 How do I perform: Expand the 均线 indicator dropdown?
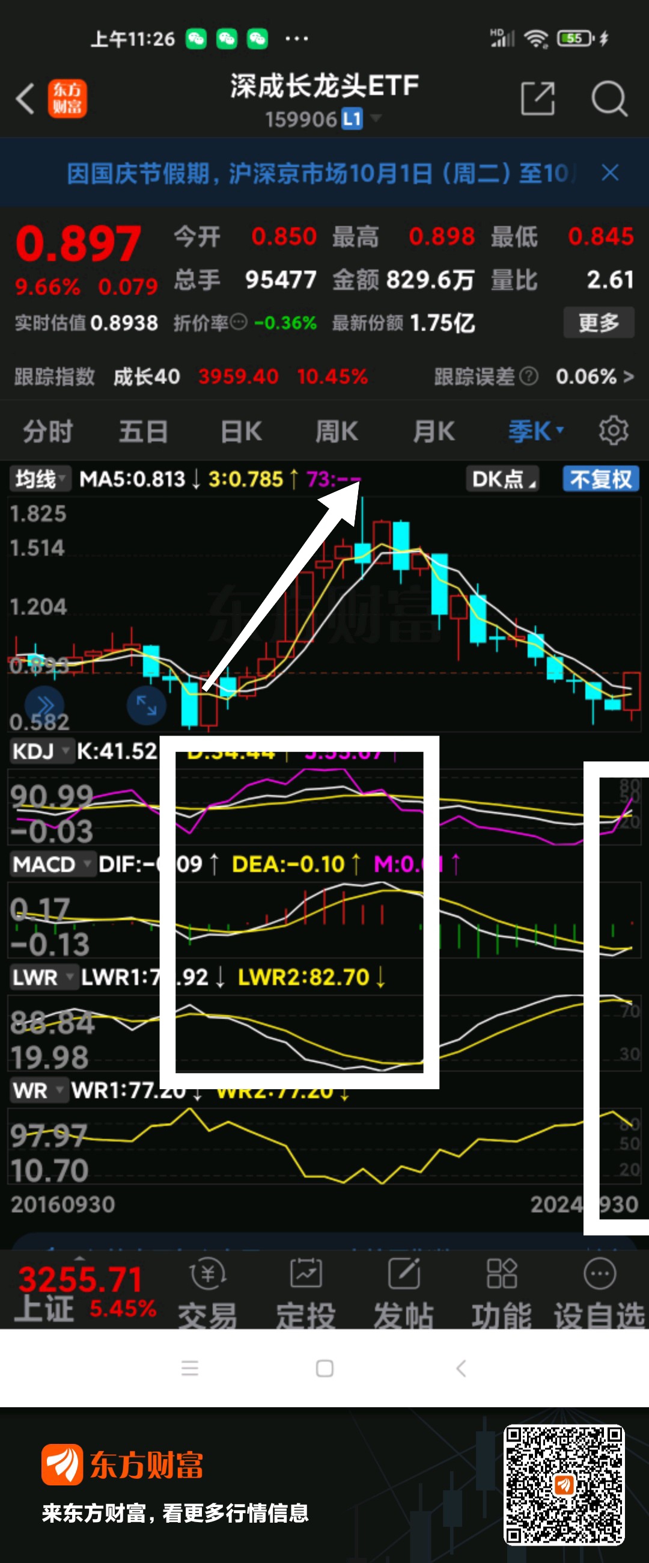point(40,479)
